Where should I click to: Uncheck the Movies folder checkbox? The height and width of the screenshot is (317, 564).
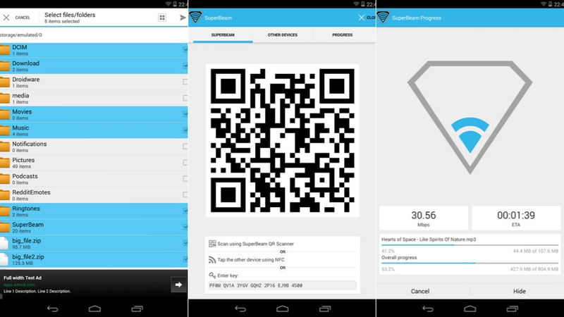185,114
